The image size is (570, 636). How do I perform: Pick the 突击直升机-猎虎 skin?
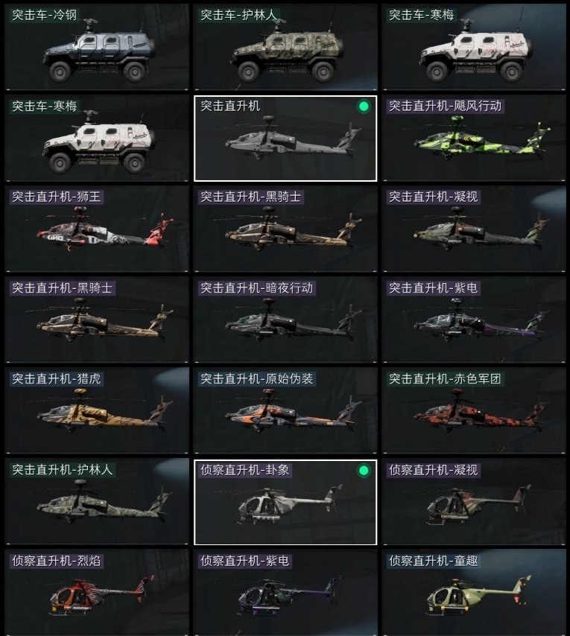click(97, 411)
